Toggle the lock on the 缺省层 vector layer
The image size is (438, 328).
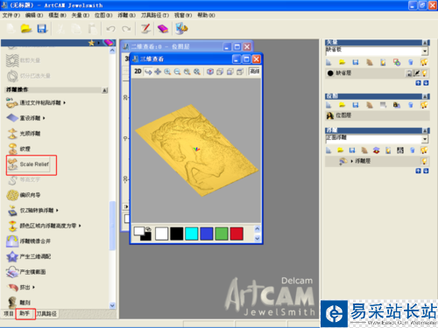pos(409,73)
